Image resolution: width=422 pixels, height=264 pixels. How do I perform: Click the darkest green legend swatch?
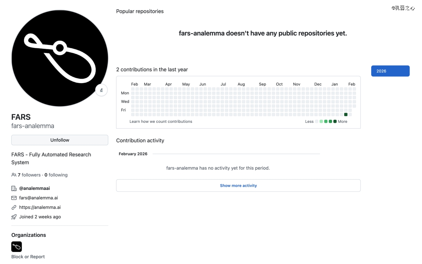point(335,122)
